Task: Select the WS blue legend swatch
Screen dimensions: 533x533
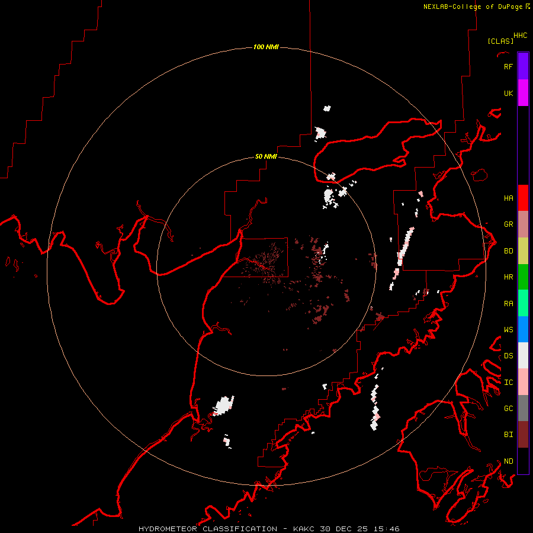Action: tap(523, 329)
